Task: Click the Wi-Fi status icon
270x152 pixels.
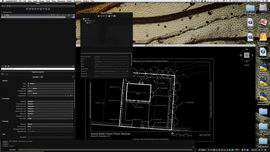Action: tap(224, 1)
